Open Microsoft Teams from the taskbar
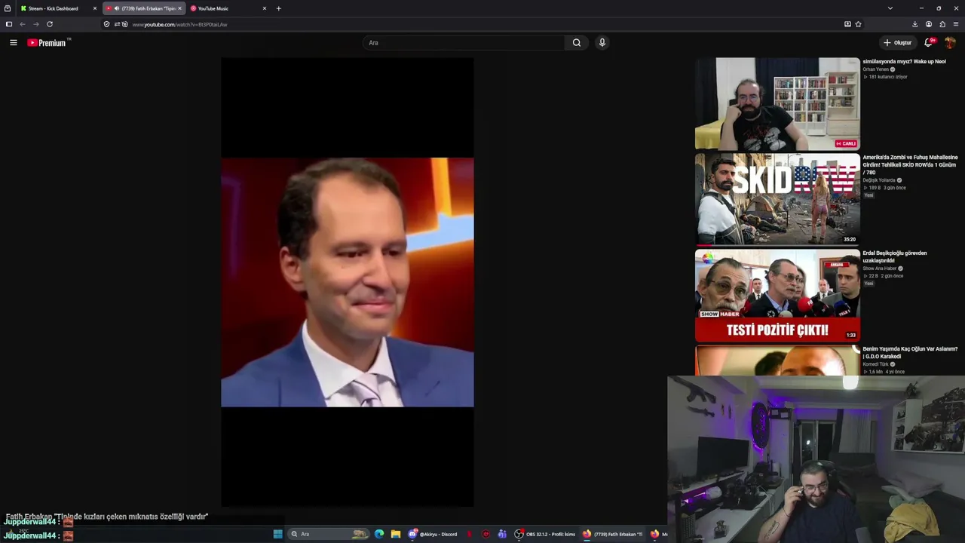This screenshot has height=543, width=965. tap(502, 534)
